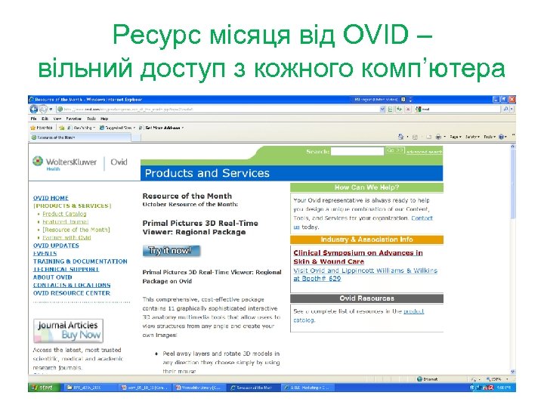This screenshot has width=544, height=408.
Task: Open the command bar Tools dropdown
Action: [490, 137]
